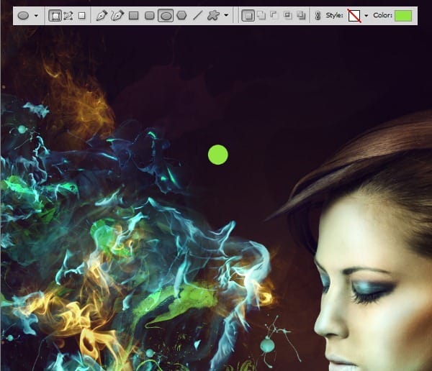This screenshot has height=371, width=432.
Task: Expand the tool preset dropdown arrow
Action: pos(36,16)
